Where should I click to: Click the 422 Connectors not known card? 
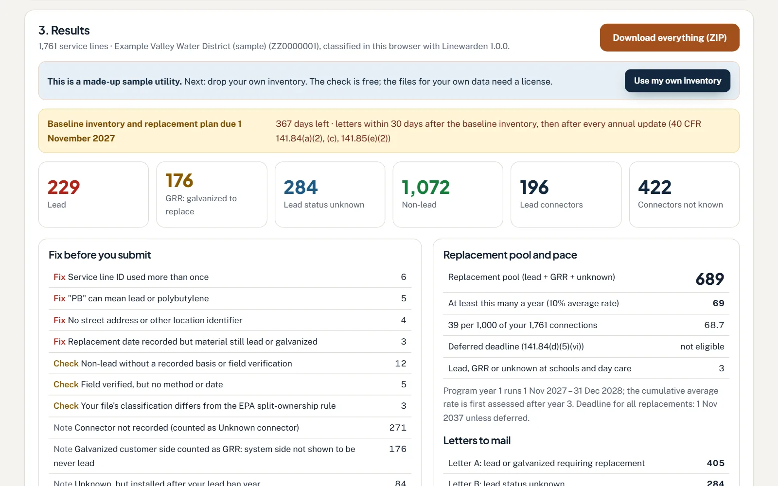tap(684, 194)
